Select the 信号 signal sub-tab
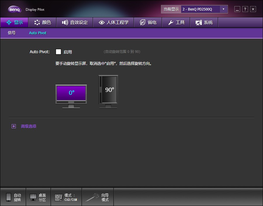Screen dimensions: 263x206 [x=12, y=33]
